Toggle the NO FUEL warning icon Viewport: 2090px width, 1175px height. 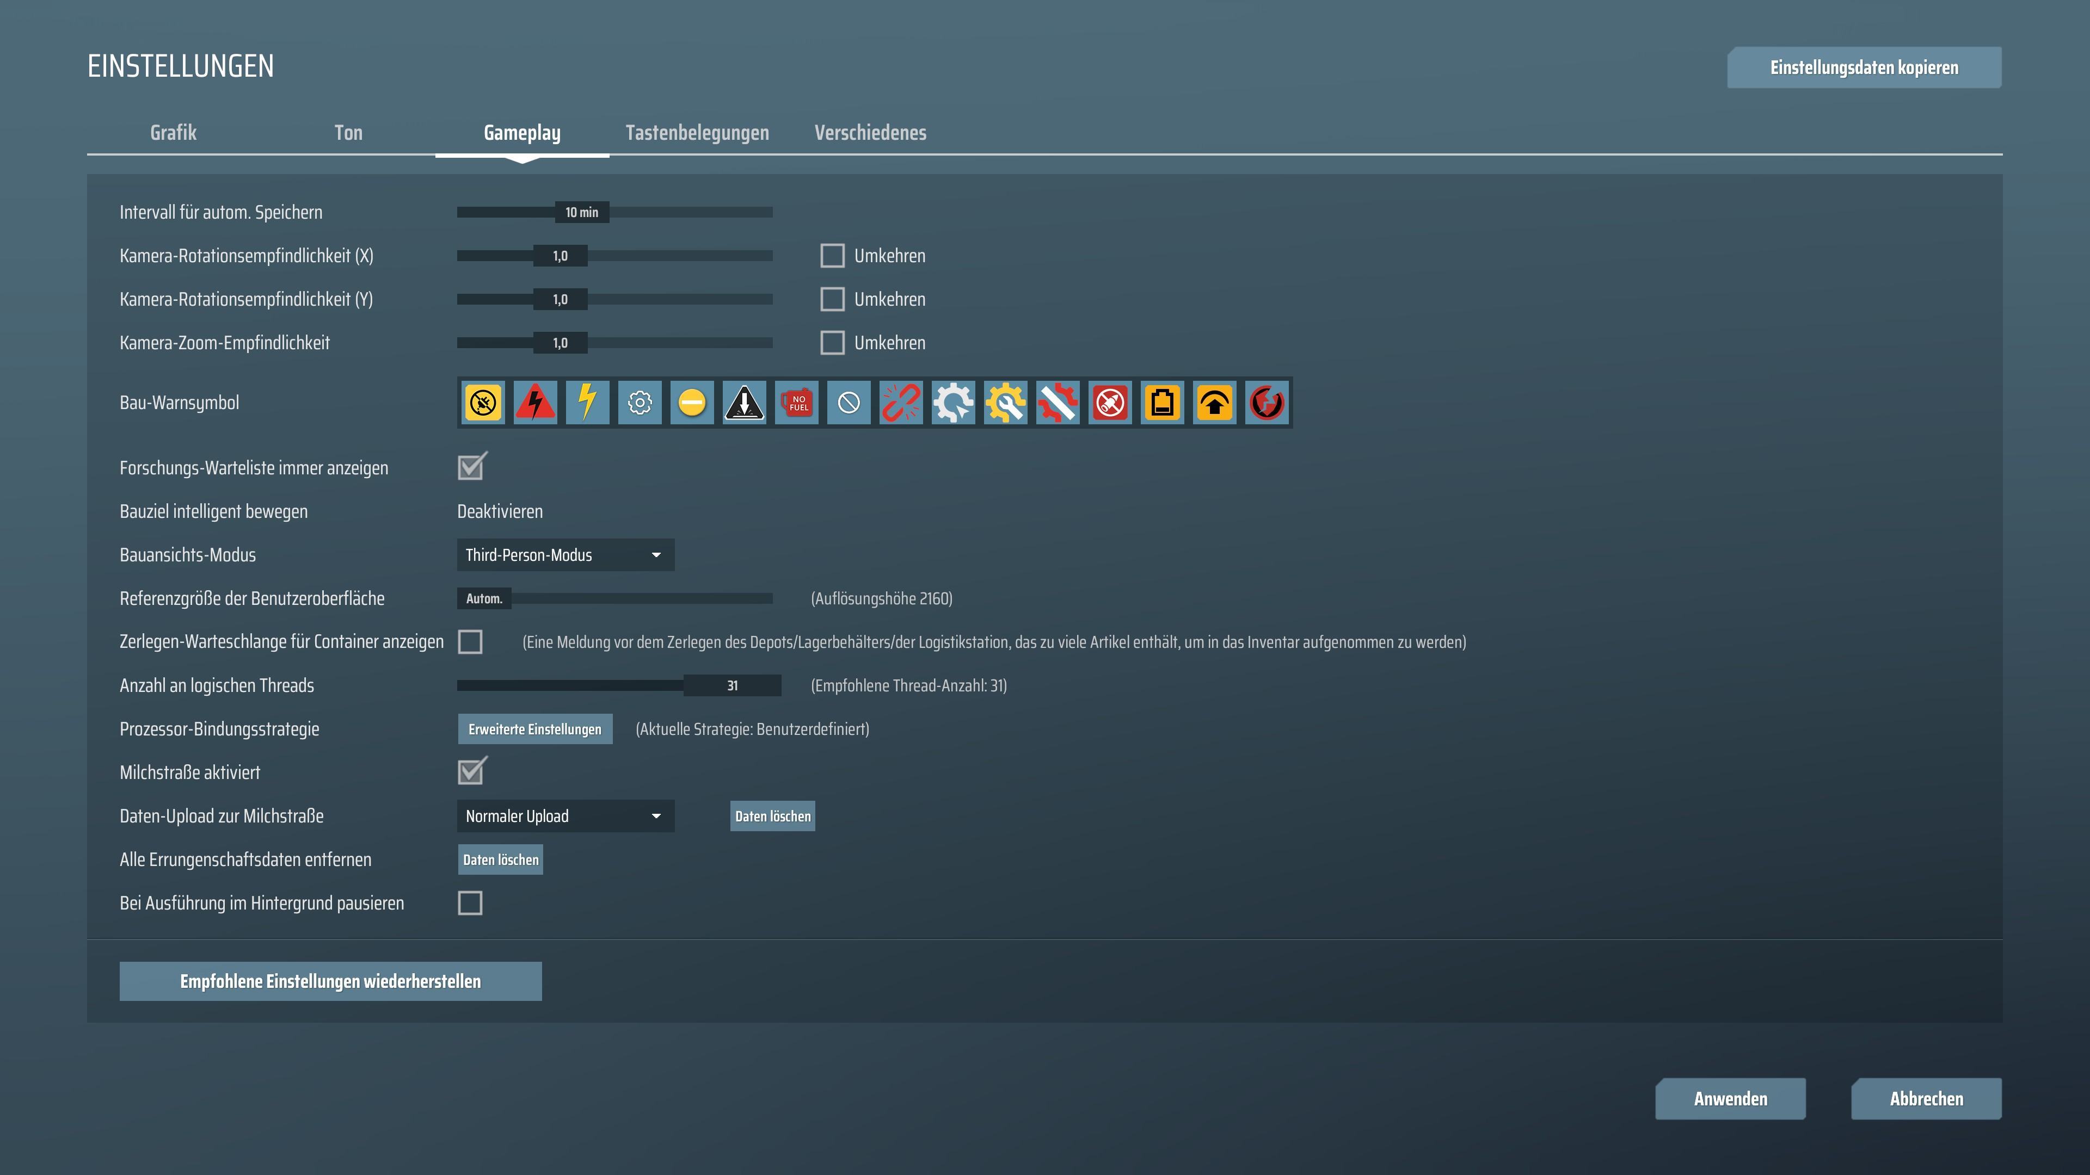tap(797, 403)
